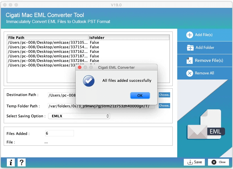The width and height of the screenshot is (233, 169).
Task: Select the emlcase/337187 file row
Action: click(88, 56)
